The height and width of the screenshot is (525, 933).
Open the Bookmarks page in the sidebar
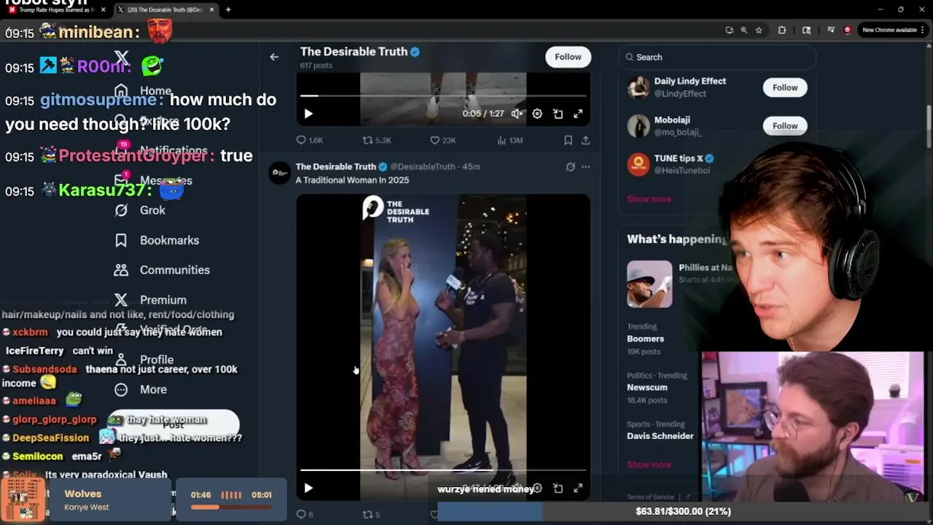pos(156,240)
